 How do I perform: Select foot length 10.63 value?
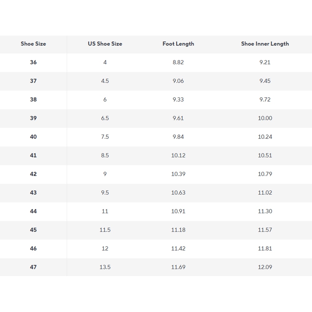coord(178,193)
